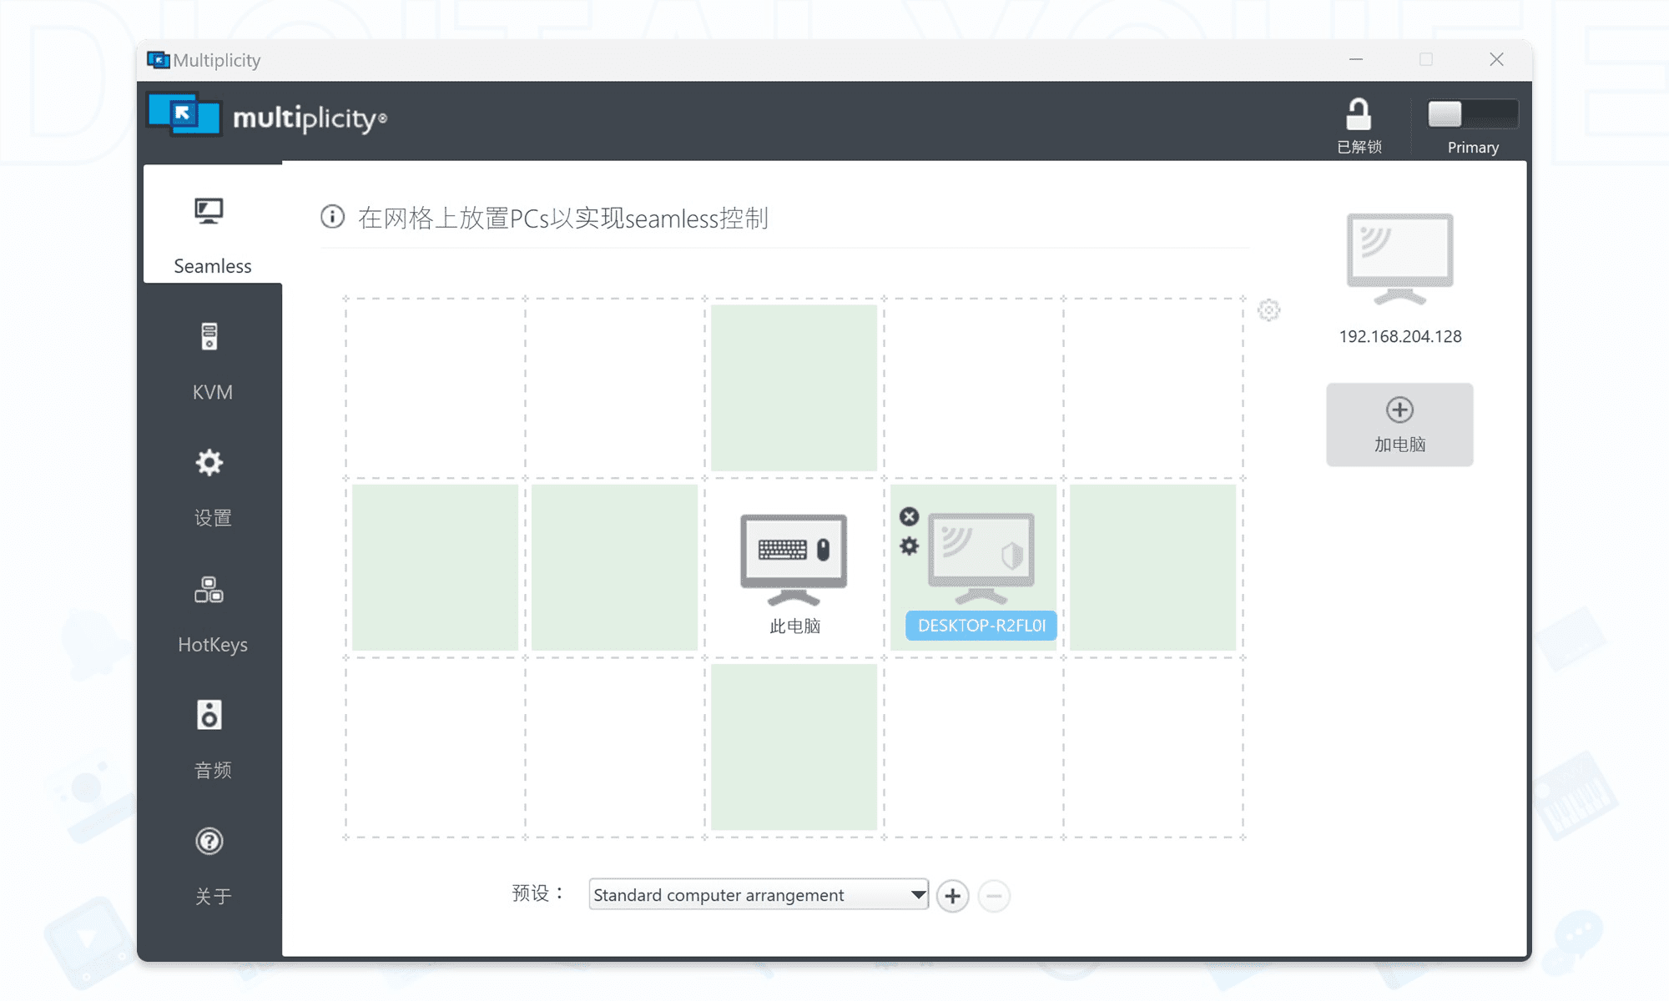This screenshot has height=1001, width=1669.
Task: Click the gear icon beside the placement grid
Action: click(1269, 309)
